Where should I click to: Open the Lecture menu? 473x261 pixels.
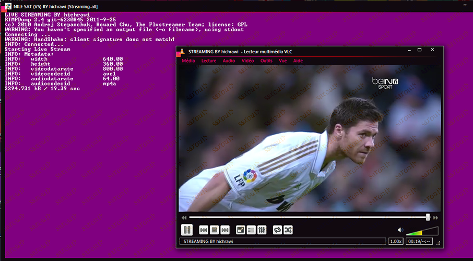209,61
